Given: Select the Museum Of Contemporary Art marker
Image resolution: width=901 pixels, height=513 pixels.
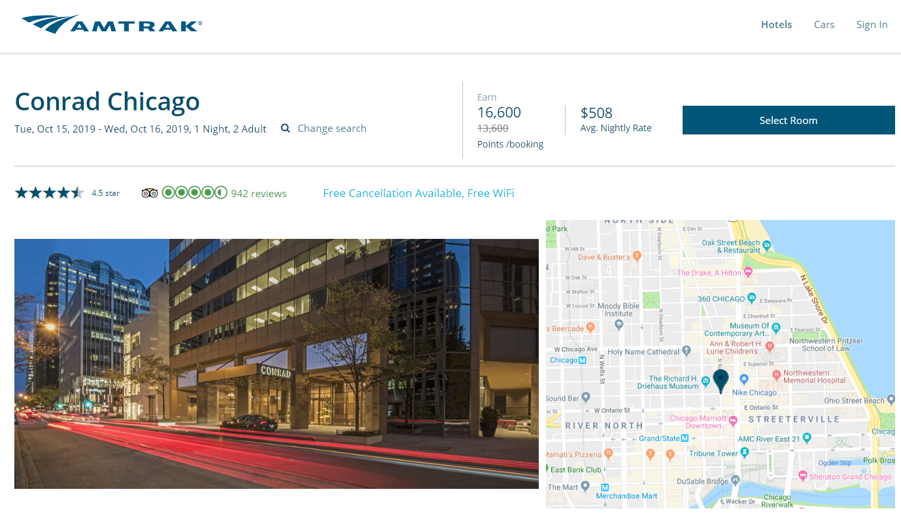Looking at the screenshot, I should tap(776, 327).
